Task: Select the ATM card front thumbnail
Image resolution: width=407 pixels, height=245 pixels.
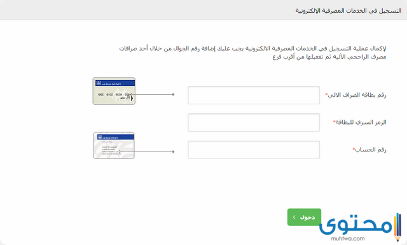Action: coord(114,91)
